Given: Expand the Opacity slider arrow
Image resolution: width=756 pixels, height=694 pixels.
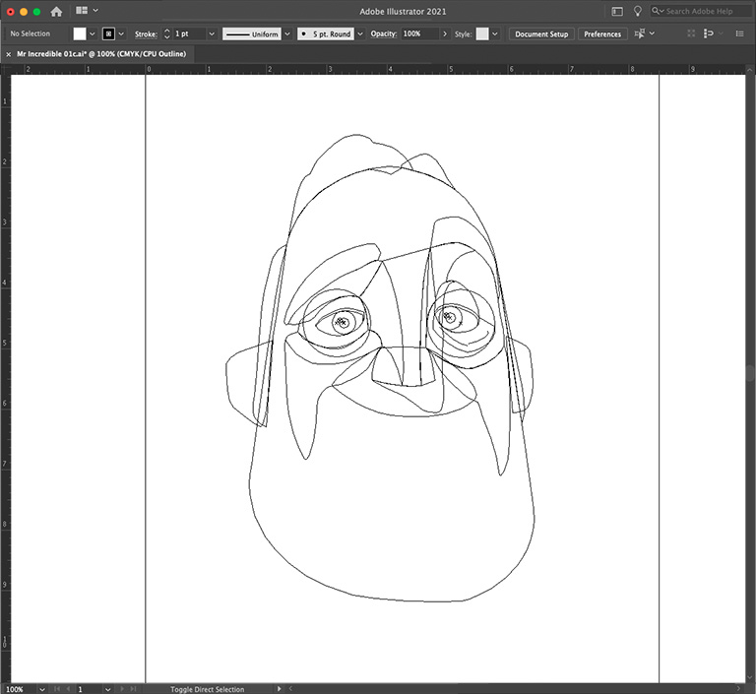Looking at the screenshot, I should (x=445, y=33).
